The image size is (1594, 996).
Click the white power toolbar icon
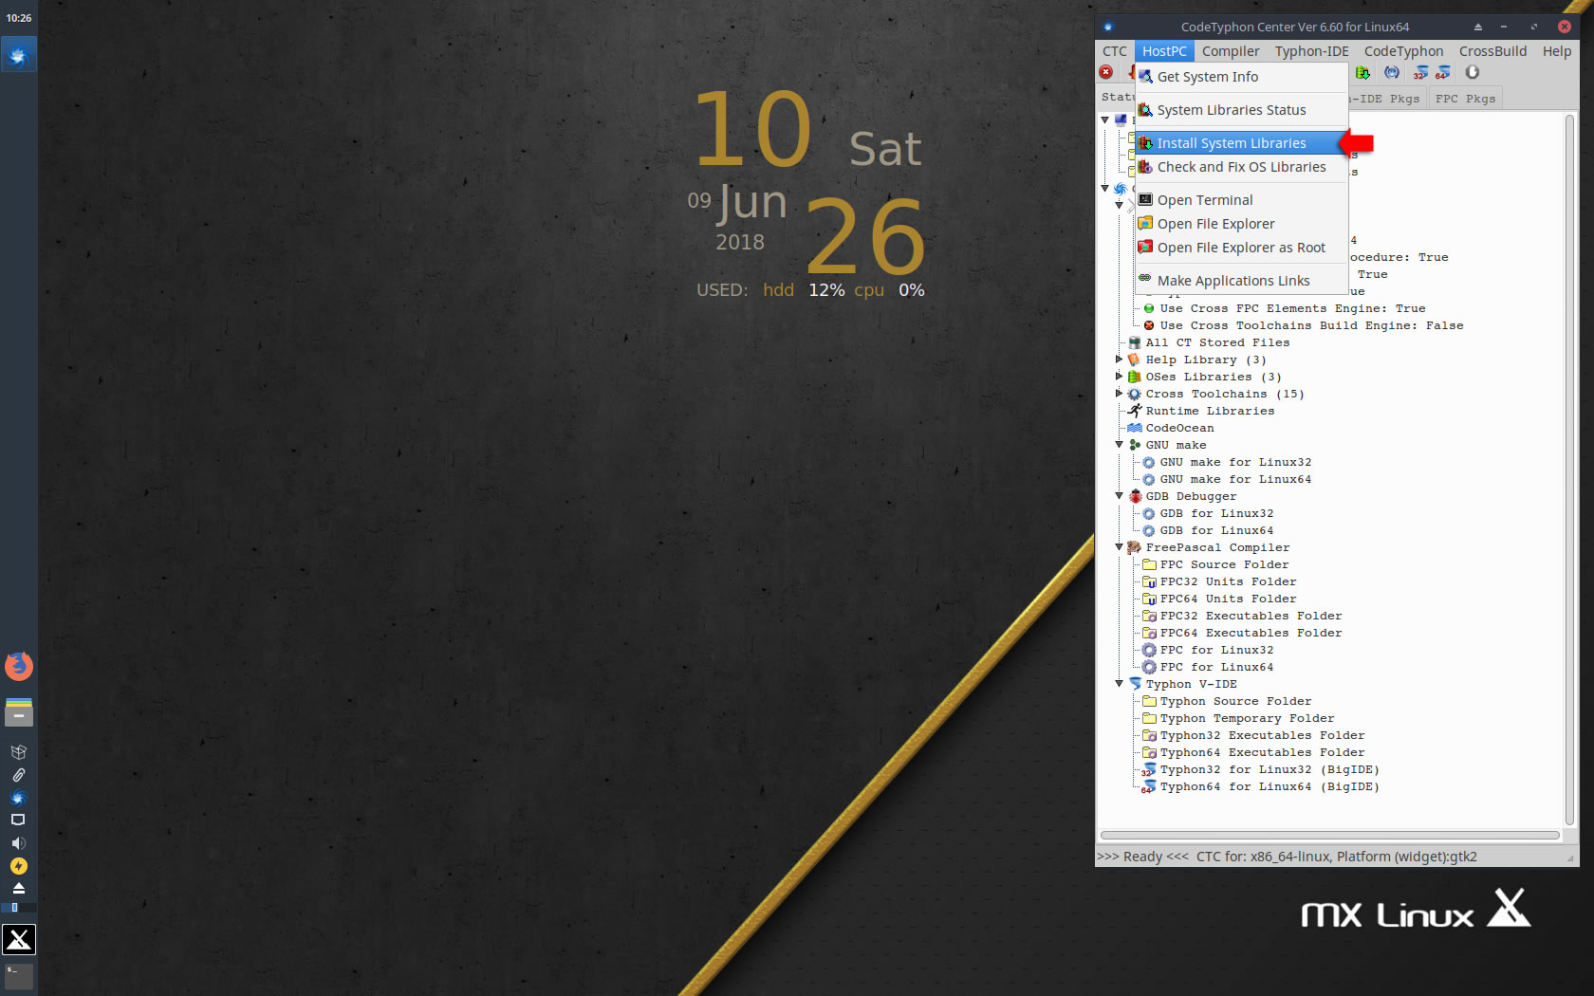click(x=1473, y=72)
